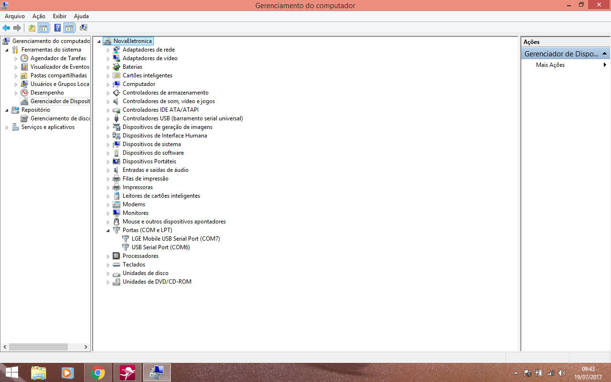This screenshot has width=611, height=382.
Task: Expand Adaptadores de vídeo node
Action: click(x=108, y=58)
